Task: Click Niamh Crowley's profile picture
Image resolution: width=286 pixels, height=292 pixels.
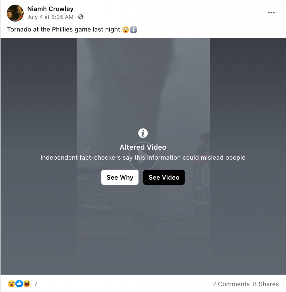Action: click(x=15, y=13)
